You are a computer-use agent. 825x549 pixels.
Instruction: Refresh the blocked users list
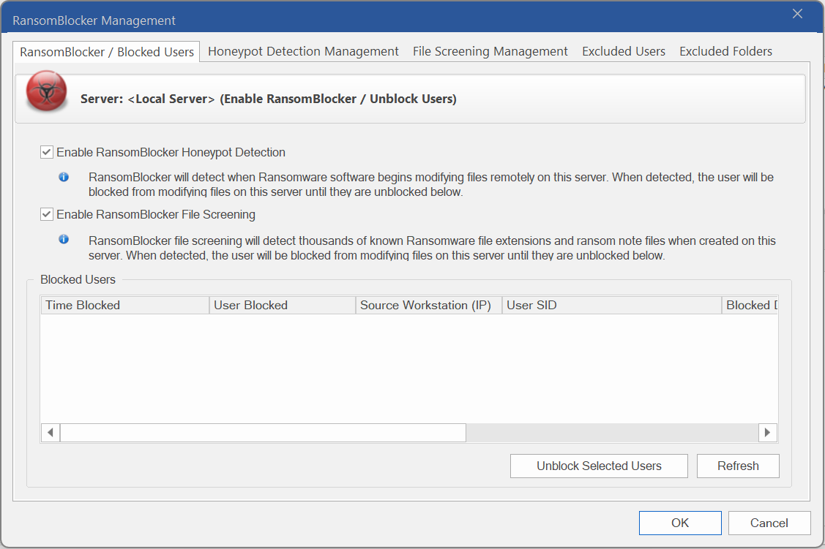[738, 466]
